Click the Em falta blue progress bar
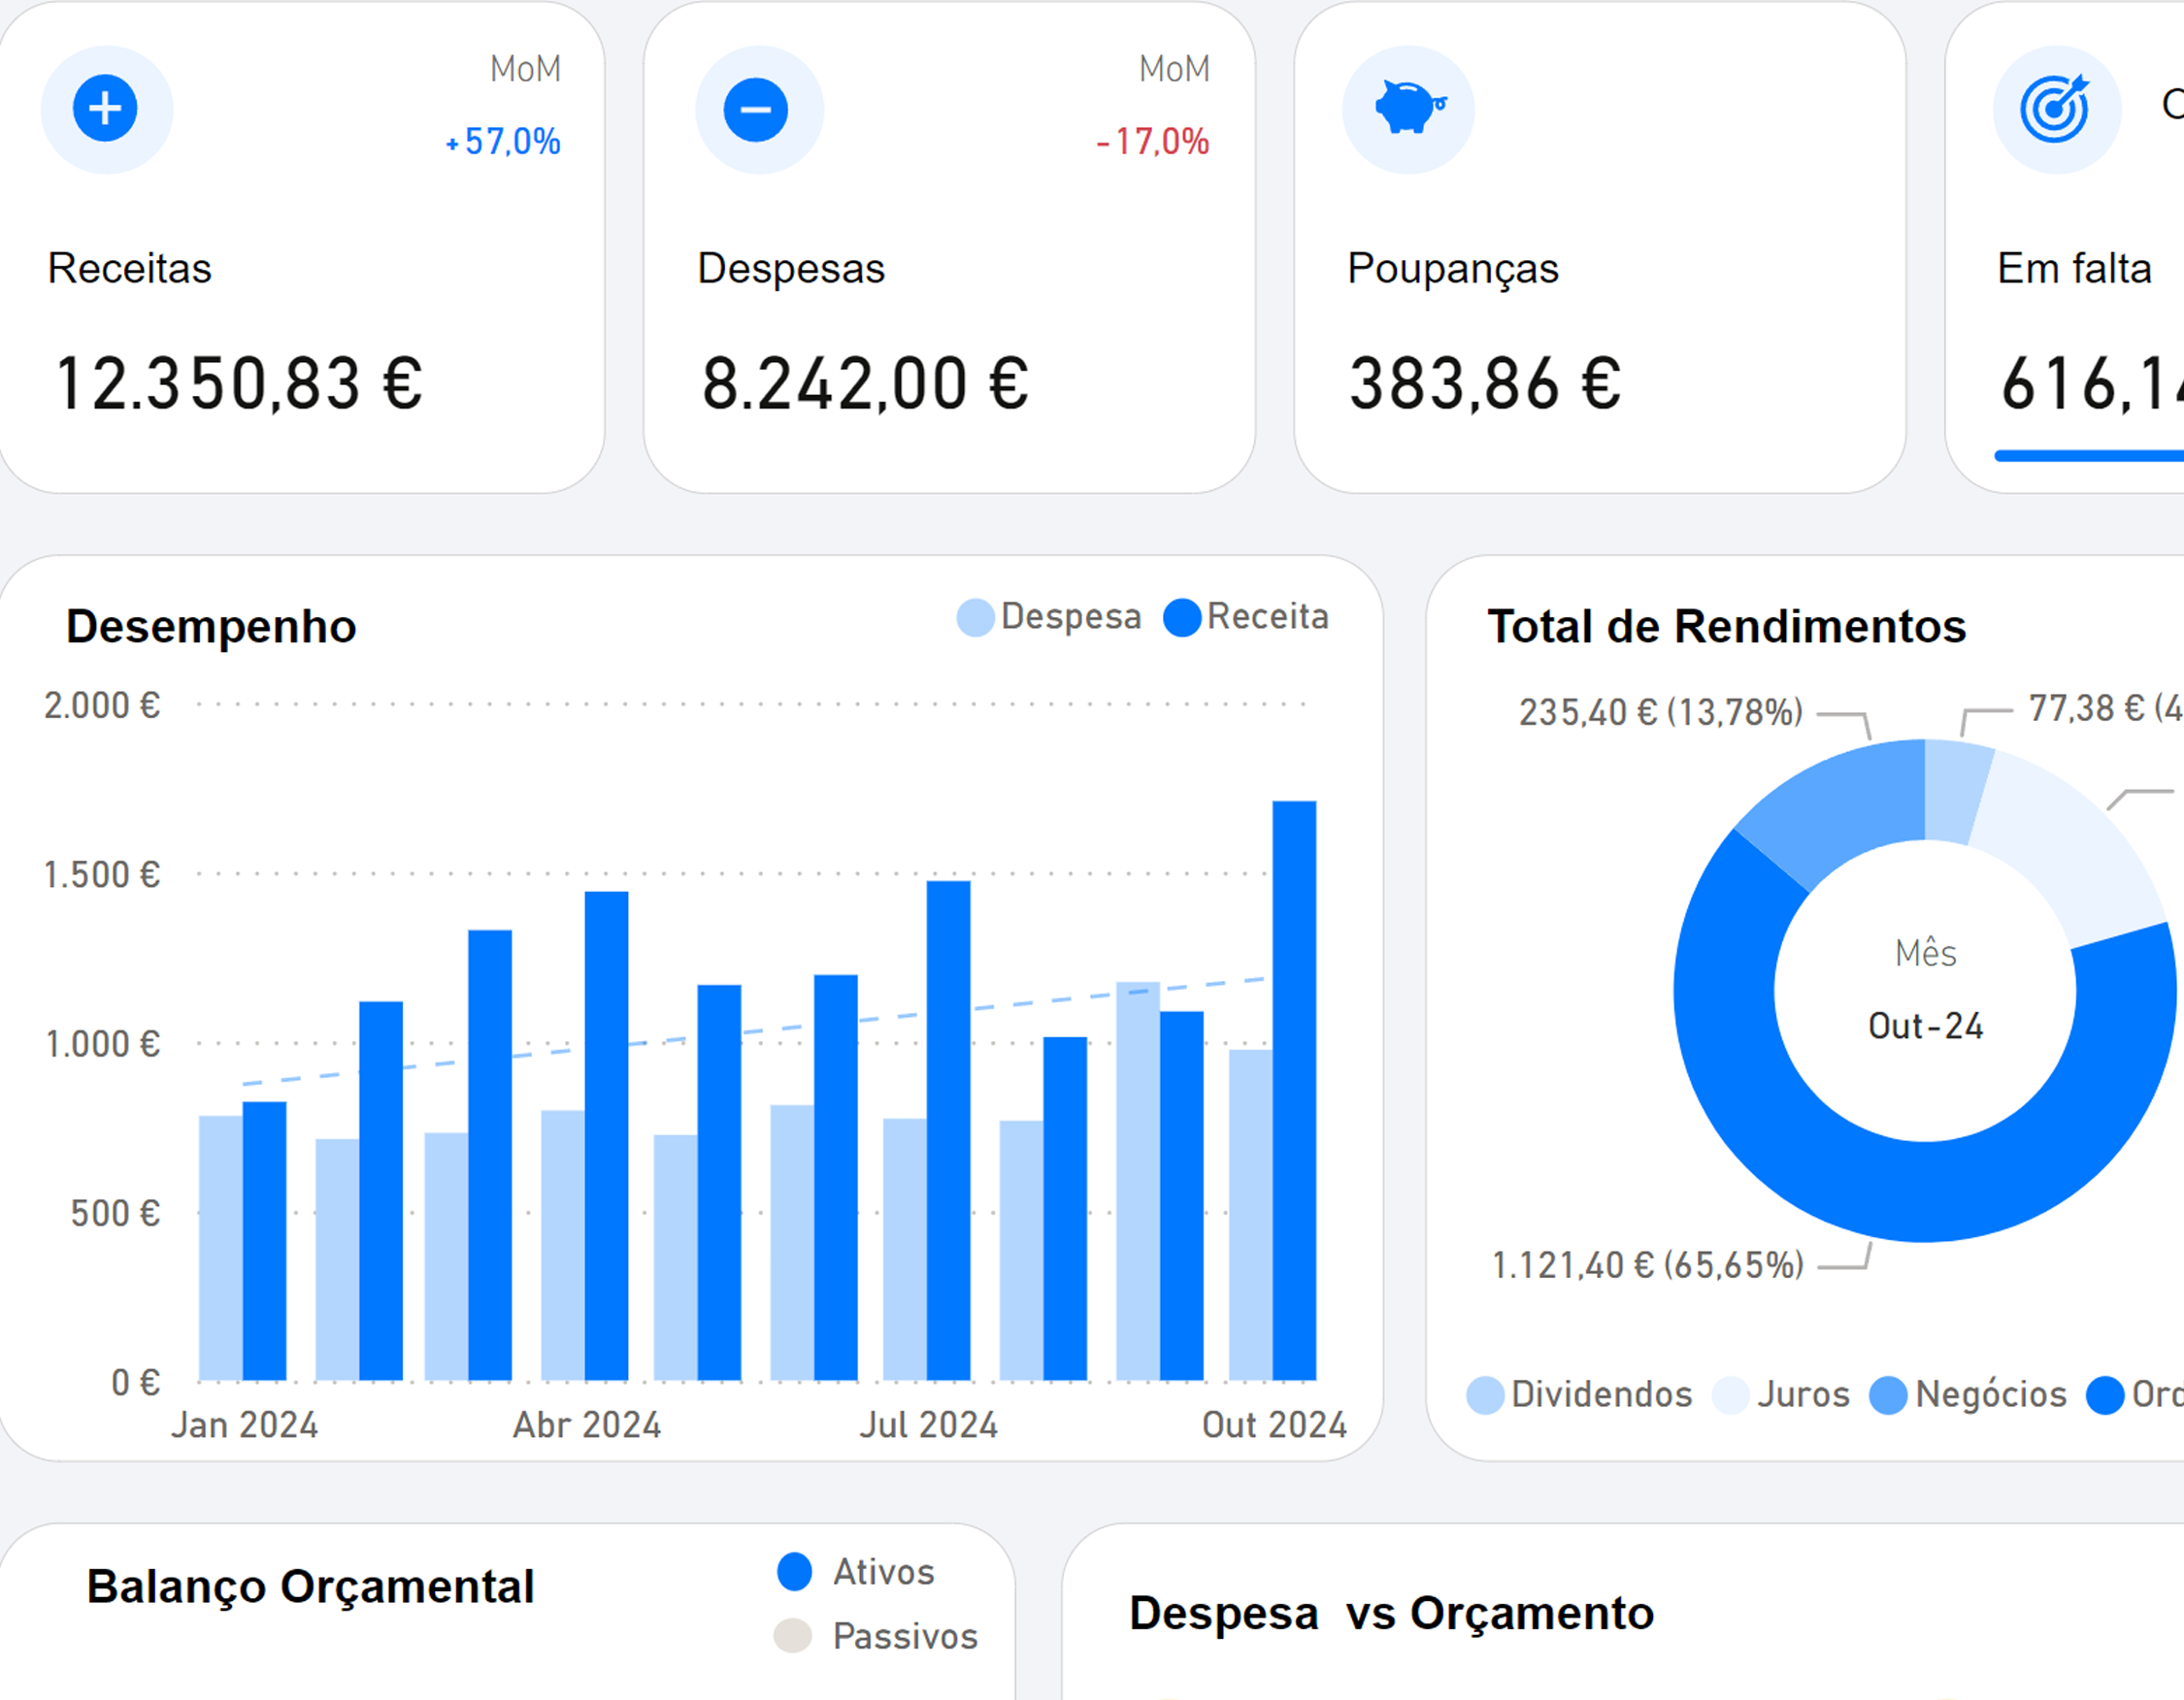This screenshot has height=1700, width=2184. pyautogui.click(x=2090, y=456)
